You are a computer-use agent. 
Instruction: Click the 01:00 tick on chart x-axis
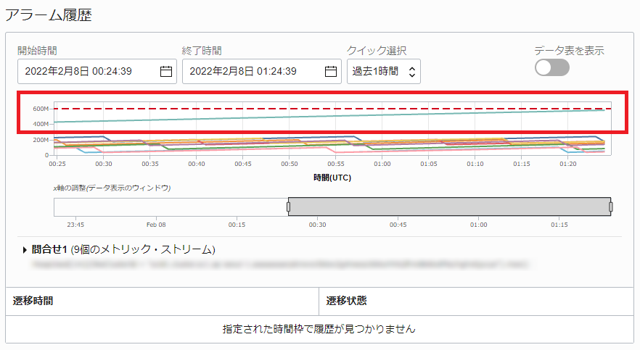(x=382, y=164)
